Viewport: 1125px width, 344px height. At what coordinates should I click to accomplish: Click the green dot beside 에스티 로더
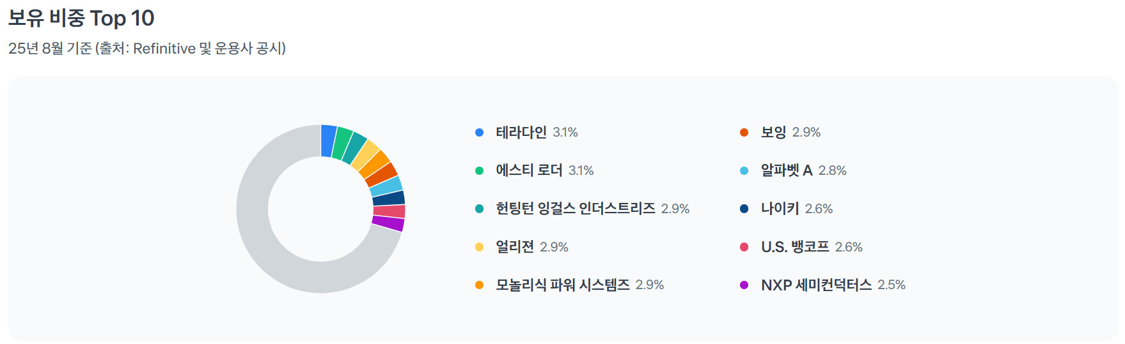479,170
